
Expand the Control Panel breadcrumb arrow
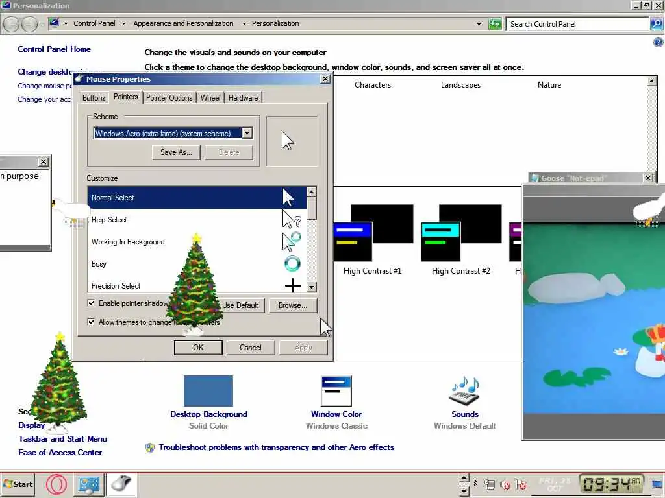tap(123, 24)
